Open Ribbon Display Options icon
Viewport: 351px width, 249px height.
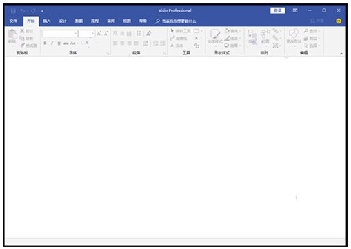pos(295,10)
